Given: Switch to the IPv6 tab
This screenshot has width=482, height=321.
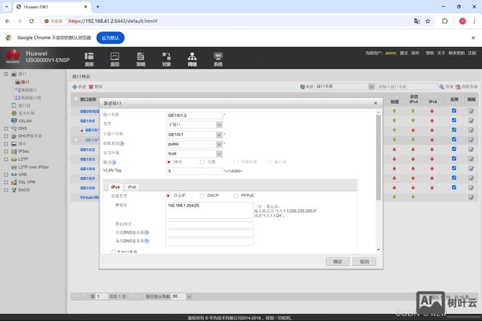Looking at the screenshot, I should [132, 187].
